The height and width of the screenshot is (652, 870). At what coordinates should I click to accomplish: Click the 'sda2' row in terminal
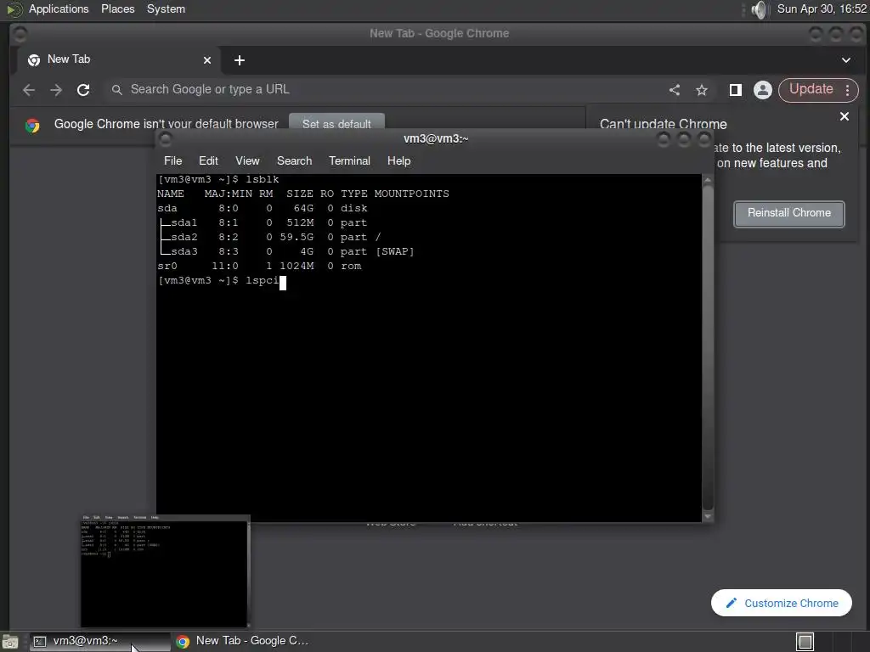(269, 238)
